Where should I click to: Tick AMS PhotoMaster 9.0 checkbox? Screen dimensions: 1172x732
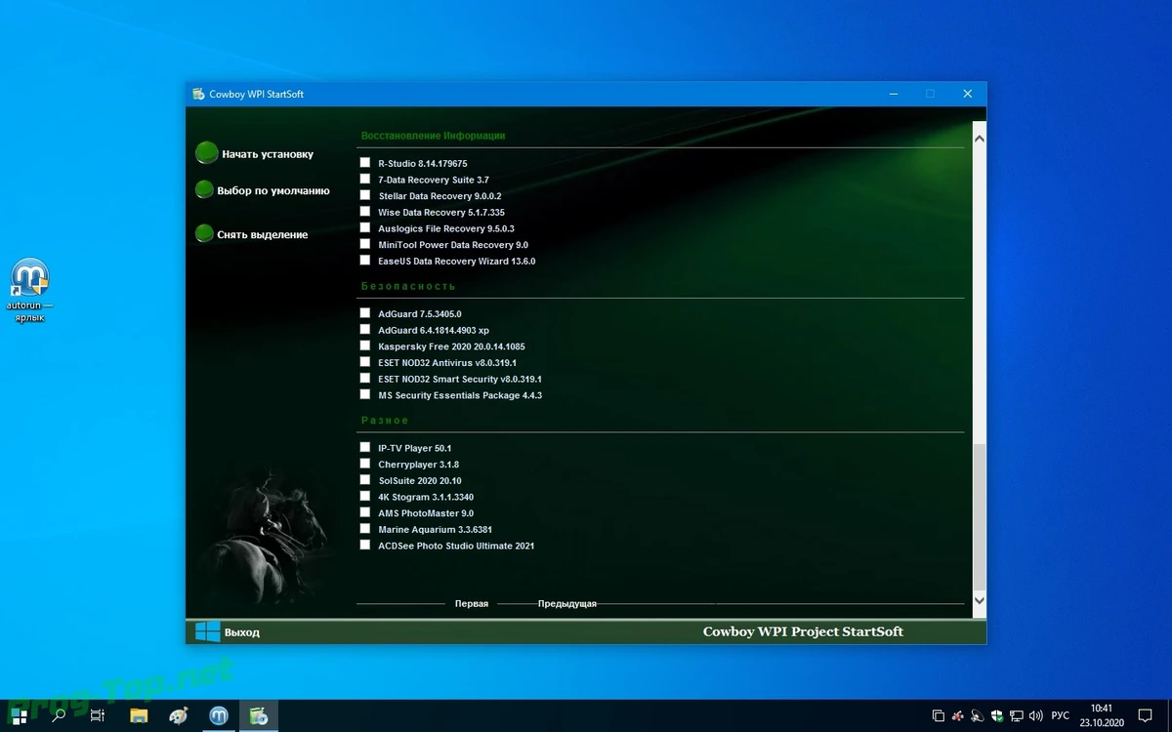click(365, 512)
